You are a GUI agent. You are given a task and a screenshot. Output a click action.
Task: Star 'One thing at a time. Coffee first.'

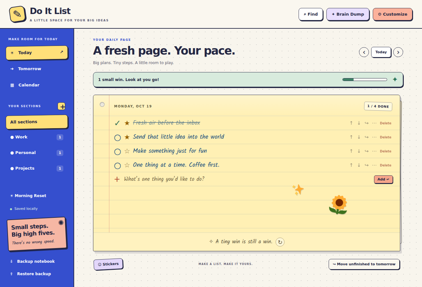click(x=127, y=165)
